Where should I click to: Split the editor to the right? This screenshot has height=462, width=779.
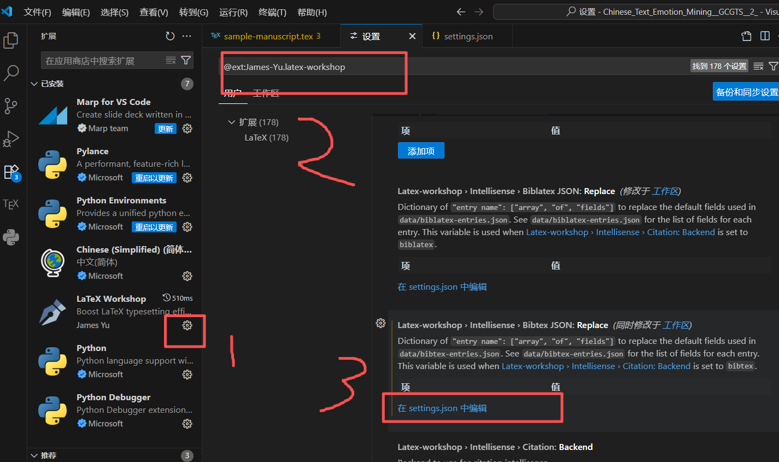pos(765,36)
